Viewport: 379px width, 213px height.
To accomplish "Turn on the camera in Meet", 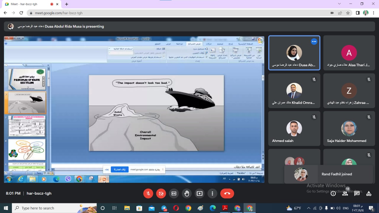I will [161, 193].
